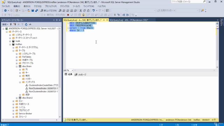The width and height of the screenshot is (224, 126).
Task: Refresh Object Explorer with blue arrow icon
Action: tap(26, 24)
